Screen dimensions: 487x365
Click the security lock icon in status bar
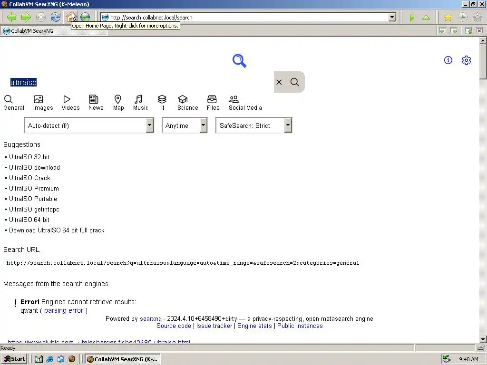coord(481,347)
